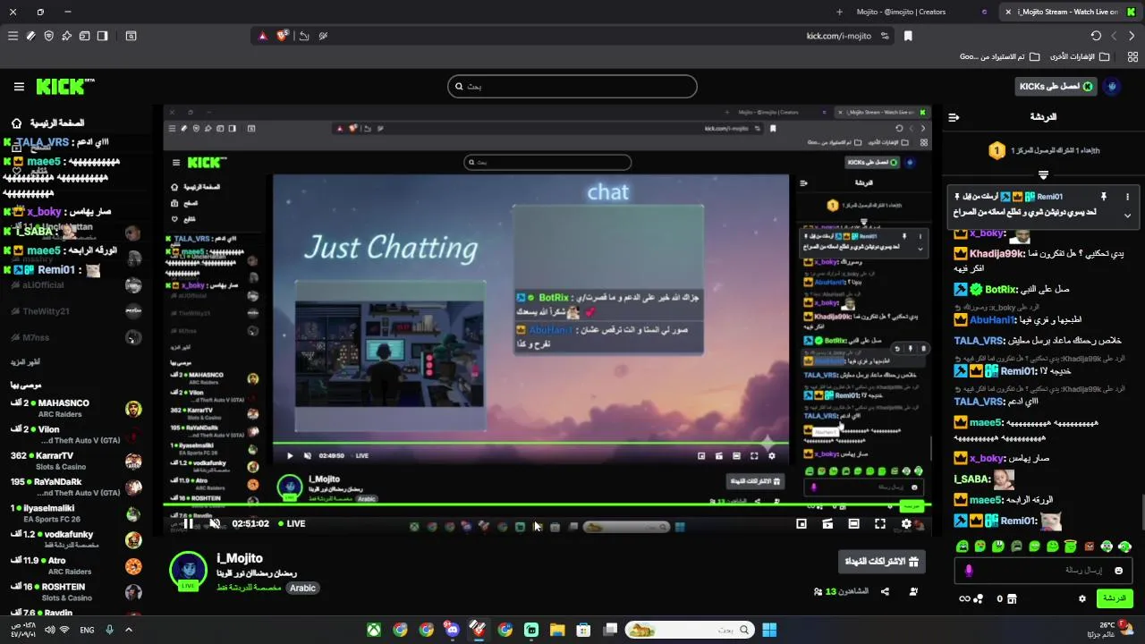Click the chat message input field

coord(1042,571)
